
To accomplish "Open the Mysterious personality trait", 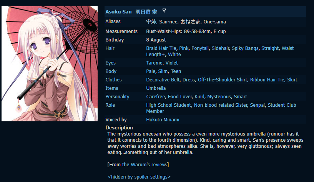I will pyautogui.click(x=219, y=97).
